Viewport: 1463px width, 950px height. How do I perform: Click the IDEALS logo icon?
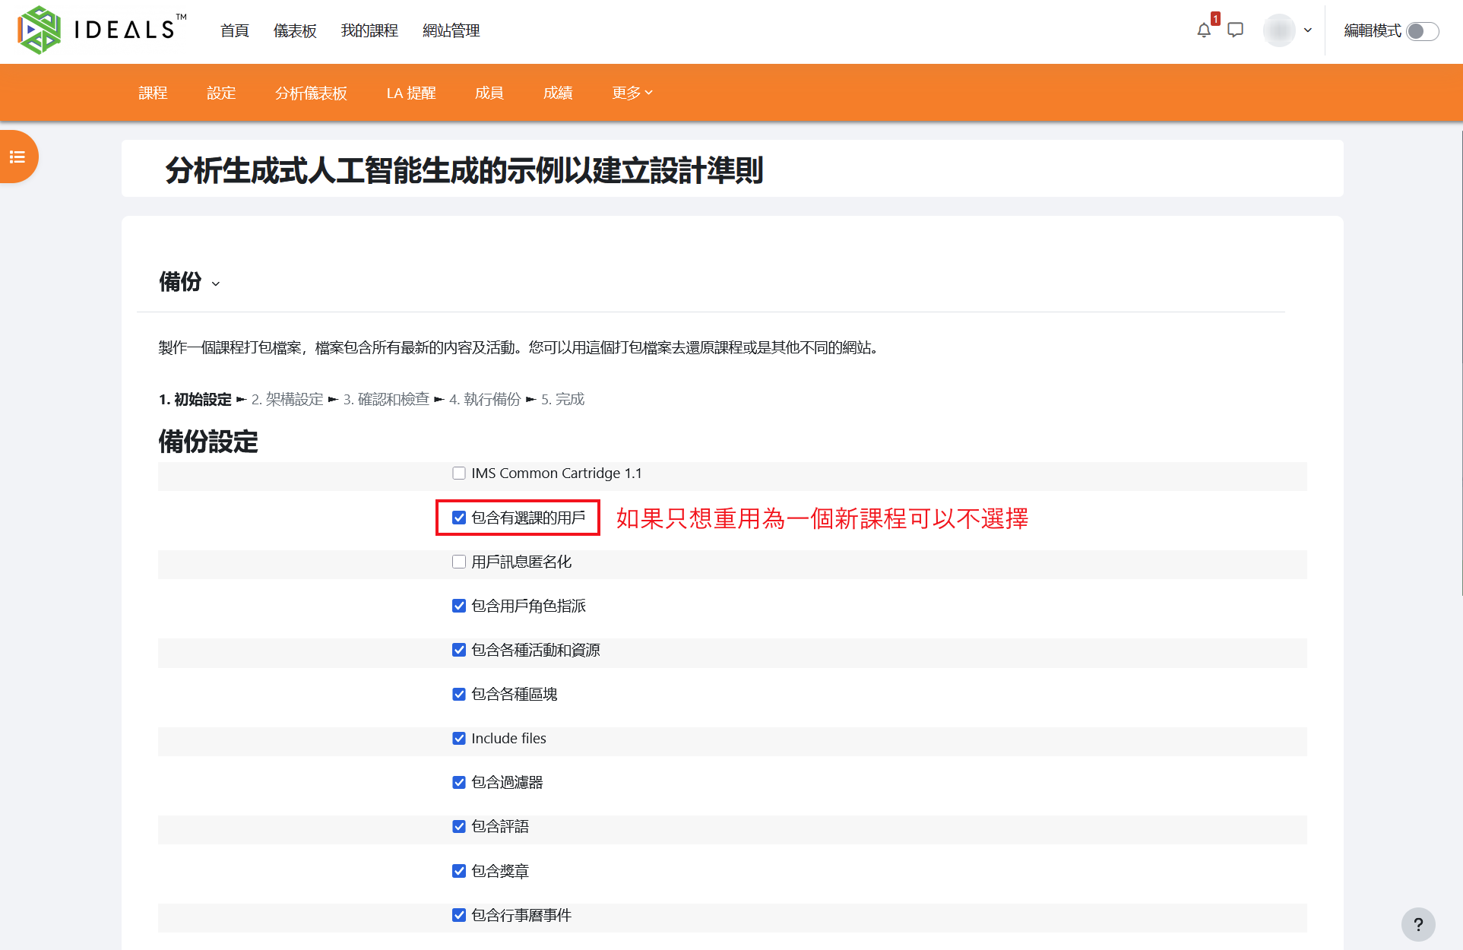point(39,30)
